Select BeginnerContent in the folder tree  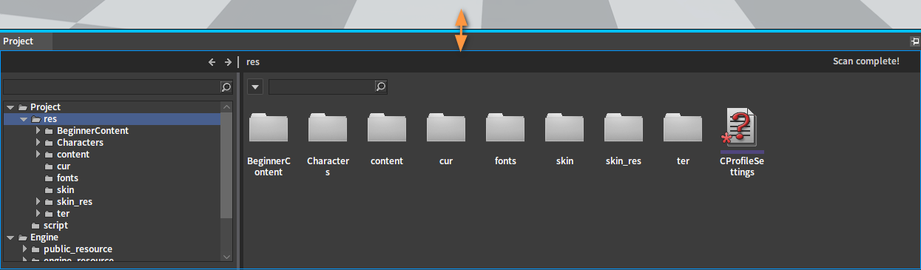(92, 131)
